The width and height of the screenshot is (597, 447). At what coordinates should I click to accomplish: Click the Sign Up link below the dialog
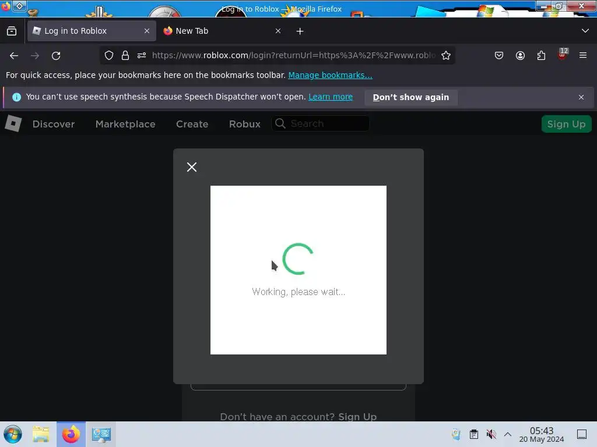click(x=357, y=417)
